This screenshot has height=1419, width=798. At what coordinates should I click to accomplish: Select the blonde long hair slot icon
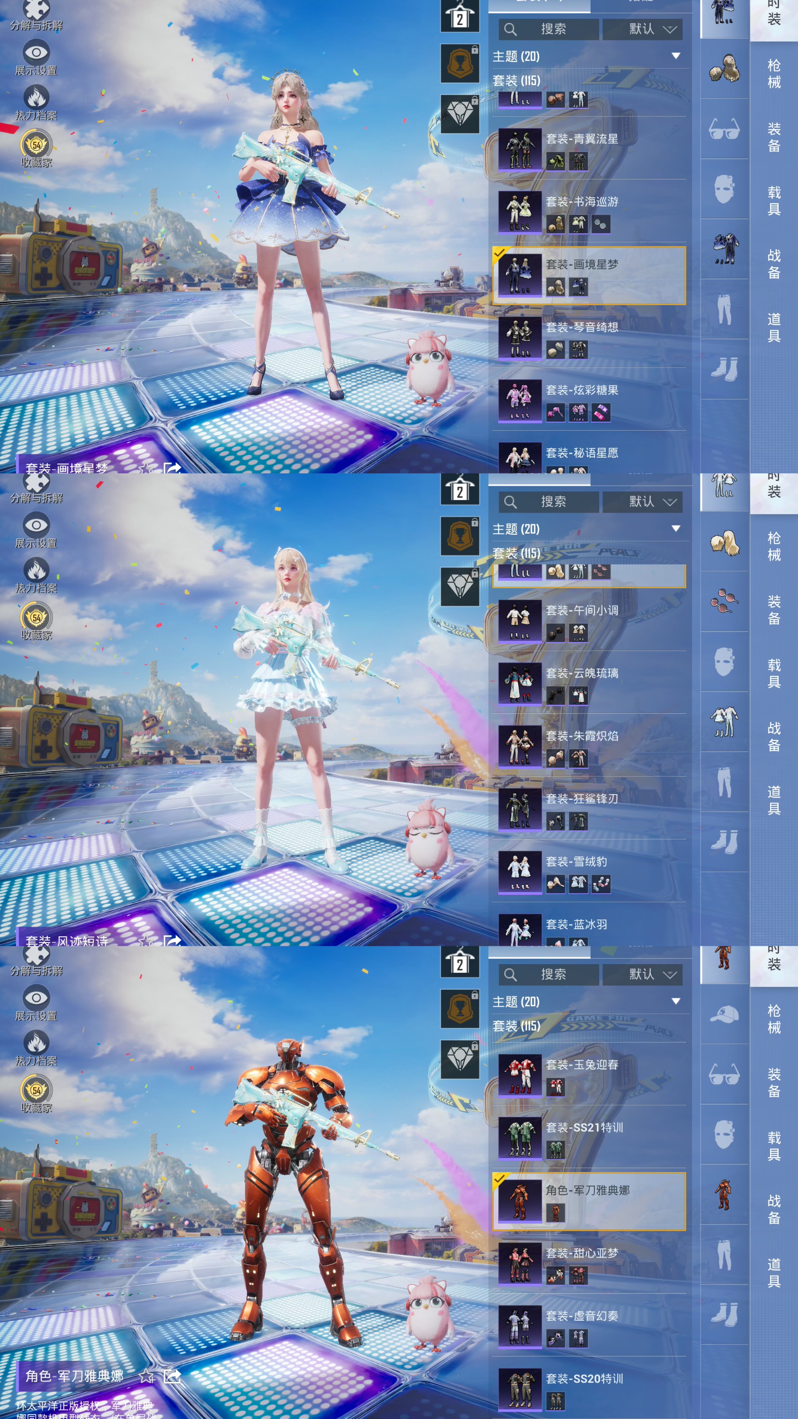coord(724,542)
